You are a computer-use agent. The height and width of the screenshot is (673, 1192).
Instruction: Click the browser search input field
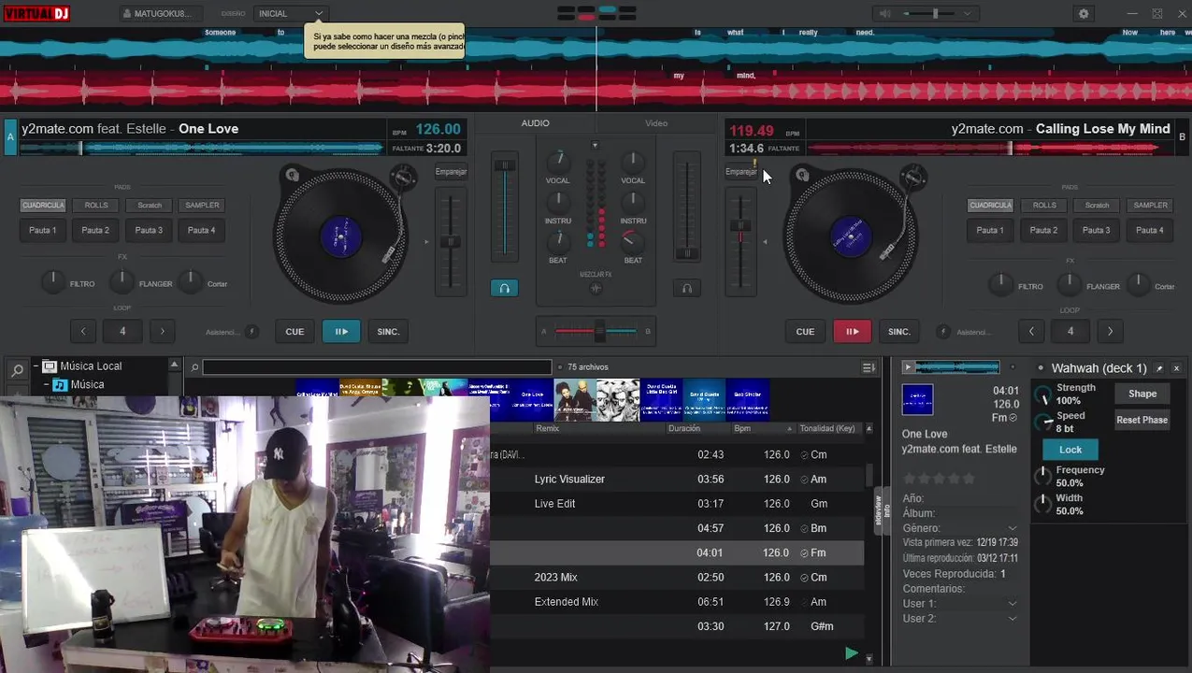click(x=377, y=367)
